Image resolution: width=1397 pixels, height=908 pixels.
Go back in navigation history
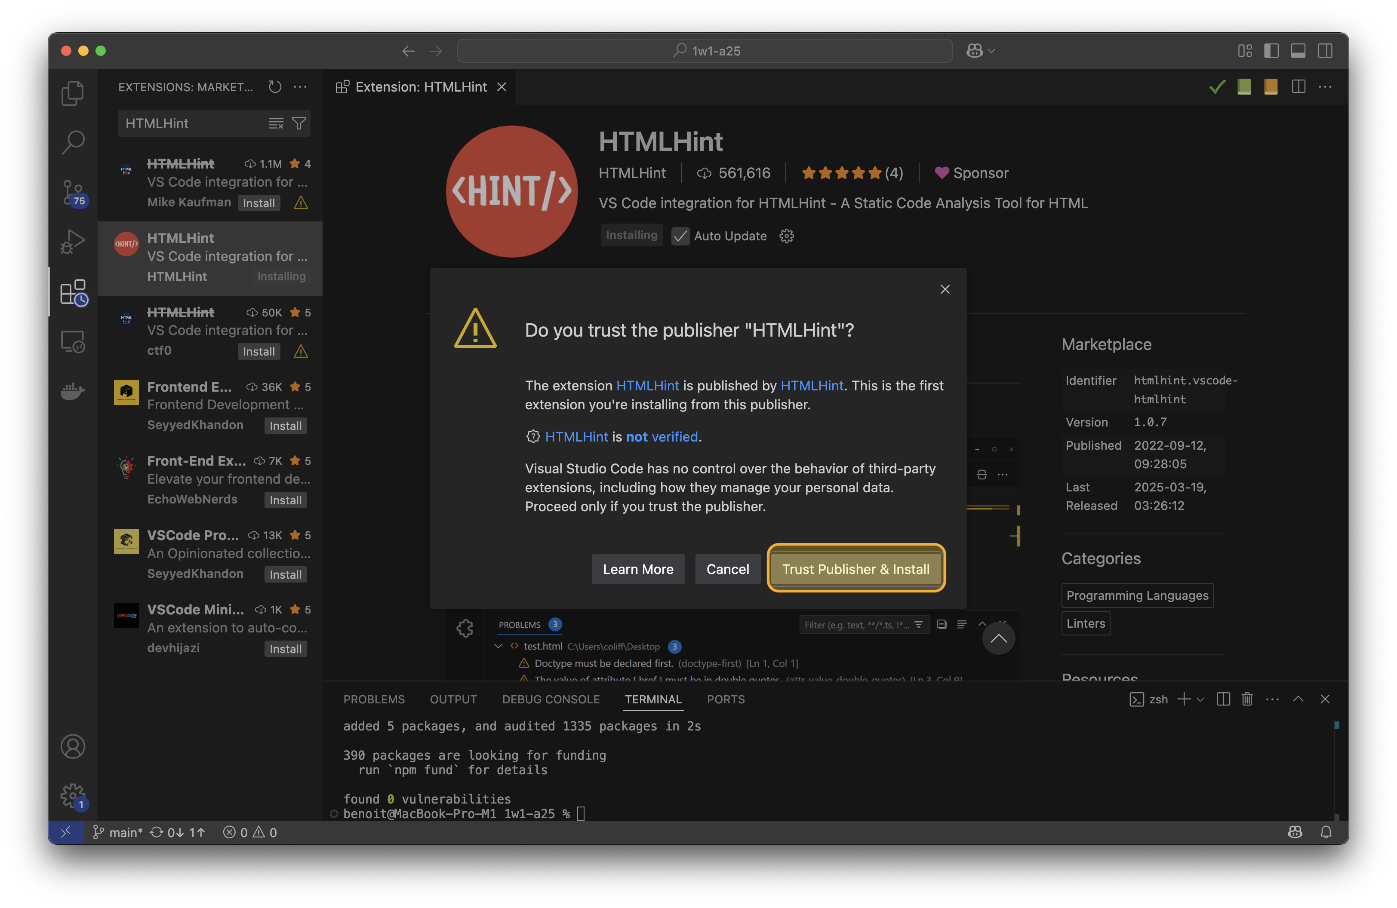409,51
